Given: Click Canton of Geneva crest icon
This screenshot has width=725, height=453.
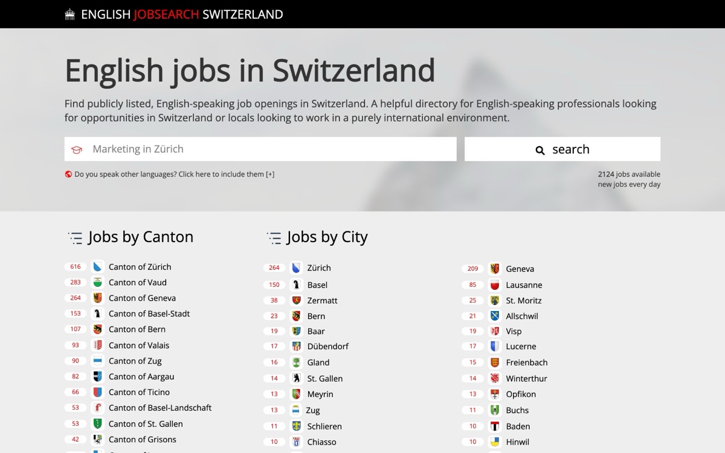Looking at the screenshot, I should 97,298.
